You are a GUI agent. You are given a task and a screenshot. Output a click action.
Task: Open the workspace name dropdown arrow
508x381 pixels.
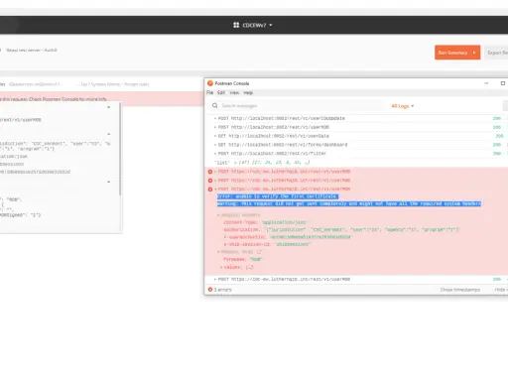(x=271, y=25)
